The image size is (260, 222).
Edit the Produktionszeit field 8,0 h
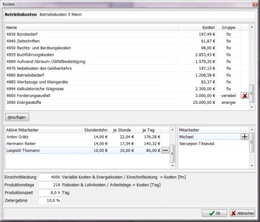(50, 193)
